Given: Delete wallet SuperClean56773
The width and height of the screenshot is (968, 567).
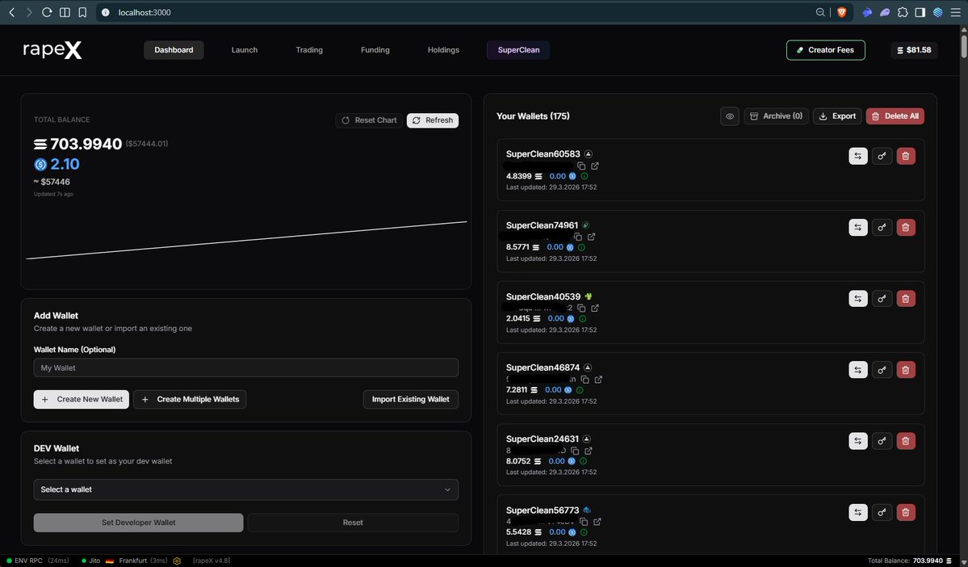Looking at the screenshot, I should pos(906,512).
